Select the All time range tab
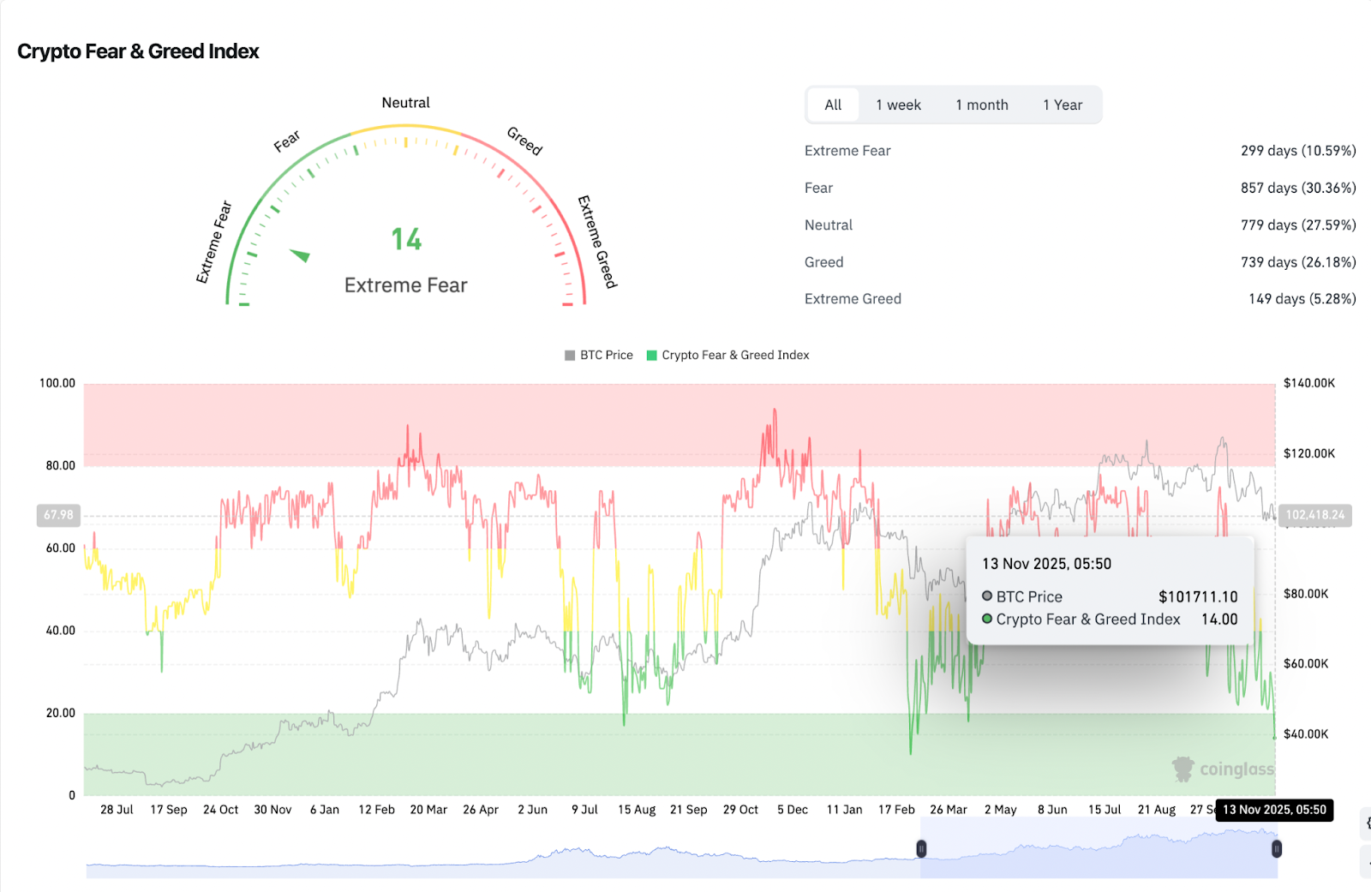The width and height of the screenshot is (1371, 892). 832,105
